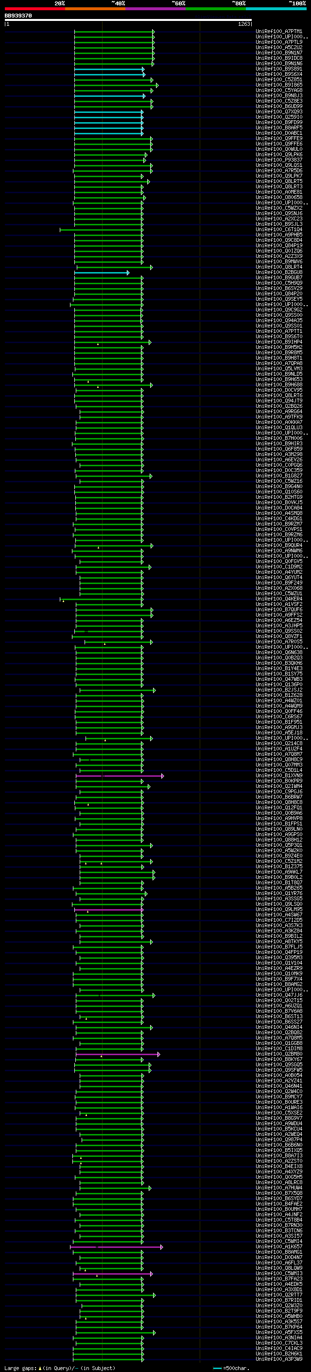The height and width of the screenshot is (1372, 311).
Task: Click the magenta alignment bar for B1XVN9
Action: click(x=120, y=776)
